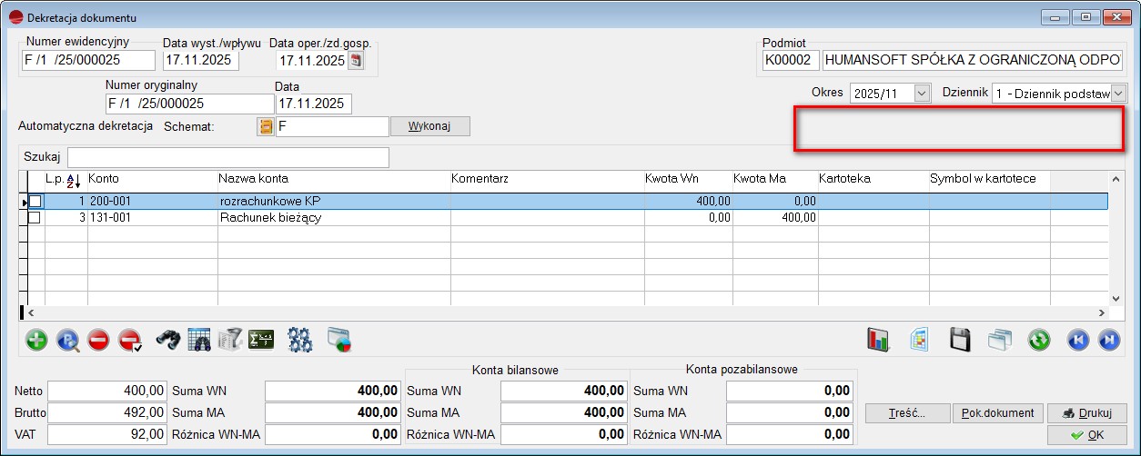Click the blue gears settings icon
This screenshot has height=456, width=1141.
pos(300,341)
